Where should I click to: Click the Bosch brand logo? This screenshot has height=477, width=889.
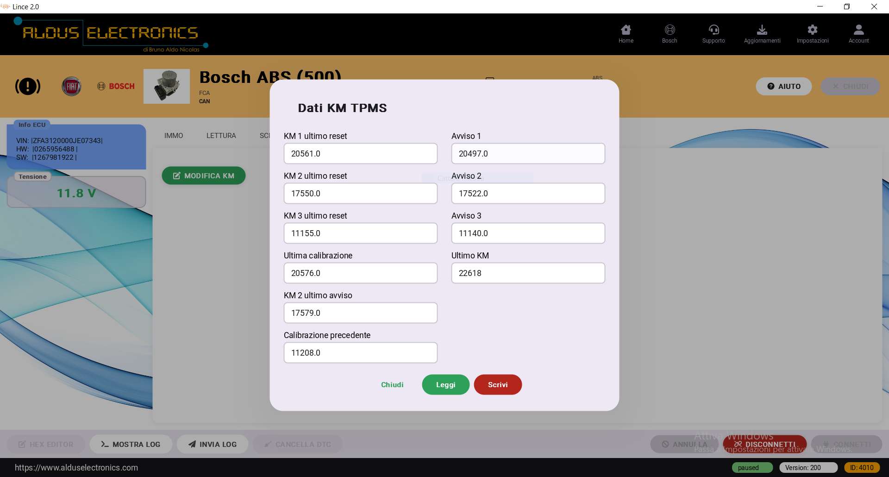click(116, 86)
